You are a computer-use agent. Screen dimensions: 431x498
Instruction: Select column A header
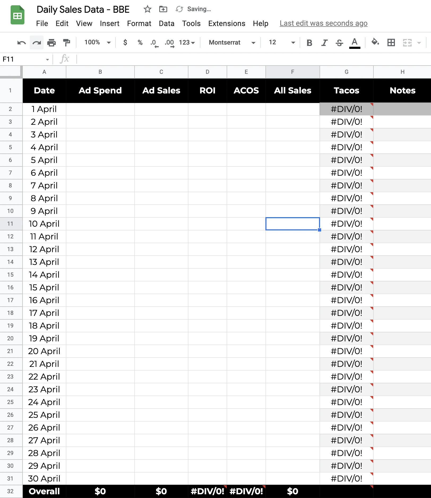tap(44, 72)
